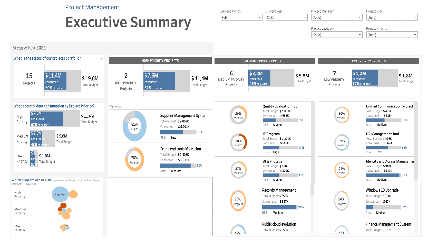Click the 'Quality Evaluation Tool' project title
428x241 pixels.
280,106
